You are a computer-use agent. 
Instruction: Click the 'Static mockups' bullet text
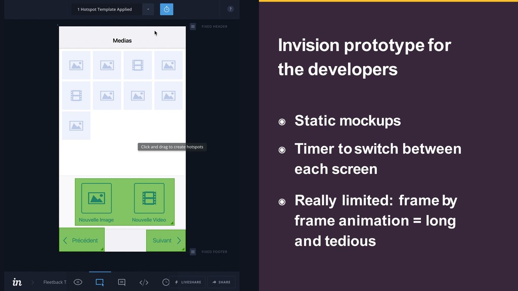348,121
